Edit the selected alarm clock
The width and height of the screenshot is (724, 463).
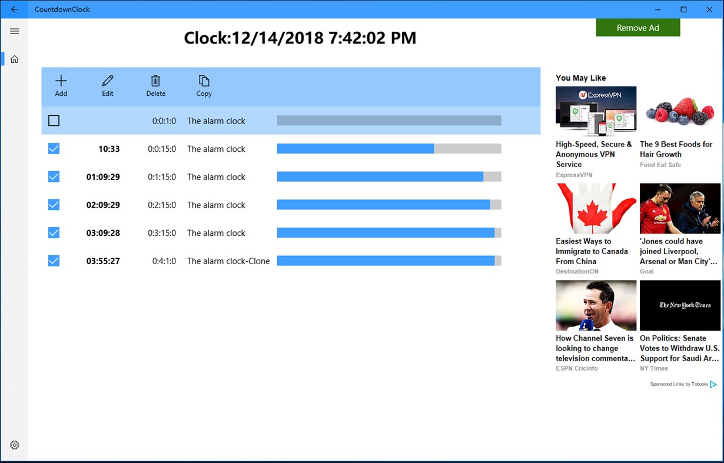tap(108, 85)
